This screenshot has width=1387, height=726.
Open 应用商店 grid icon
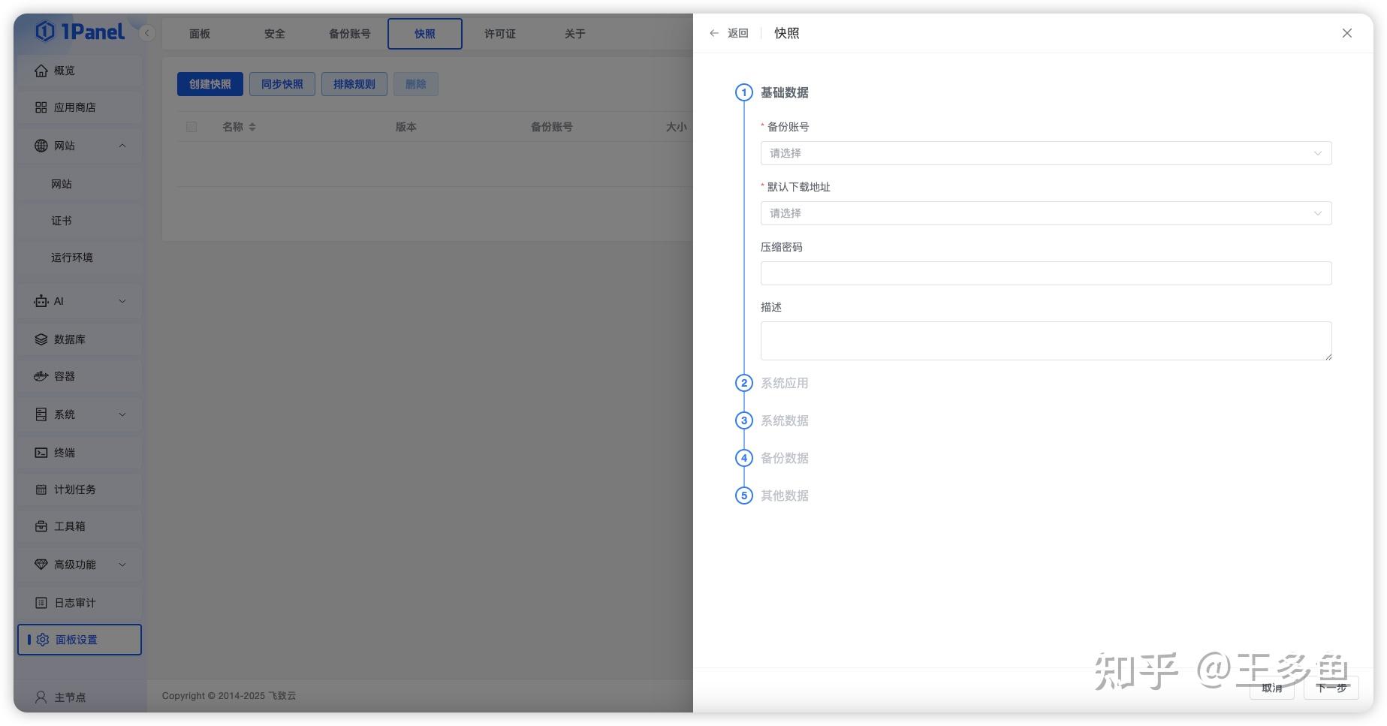pyautogui.click(x=41, y=107)
